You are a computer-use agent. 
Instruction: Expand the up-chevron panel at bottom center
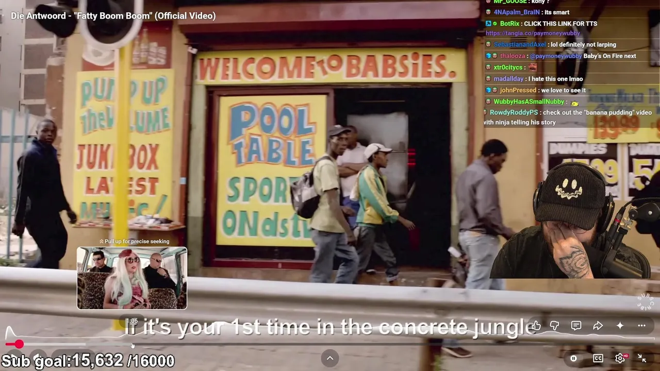pos(330,358)
